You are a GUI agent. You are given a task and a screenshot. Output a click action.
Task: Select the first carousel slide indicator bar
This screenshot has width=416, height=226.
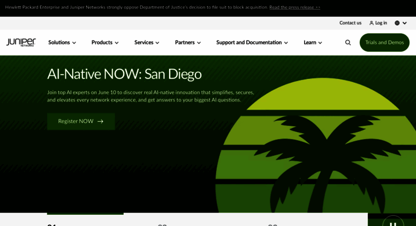click(85, 214)
